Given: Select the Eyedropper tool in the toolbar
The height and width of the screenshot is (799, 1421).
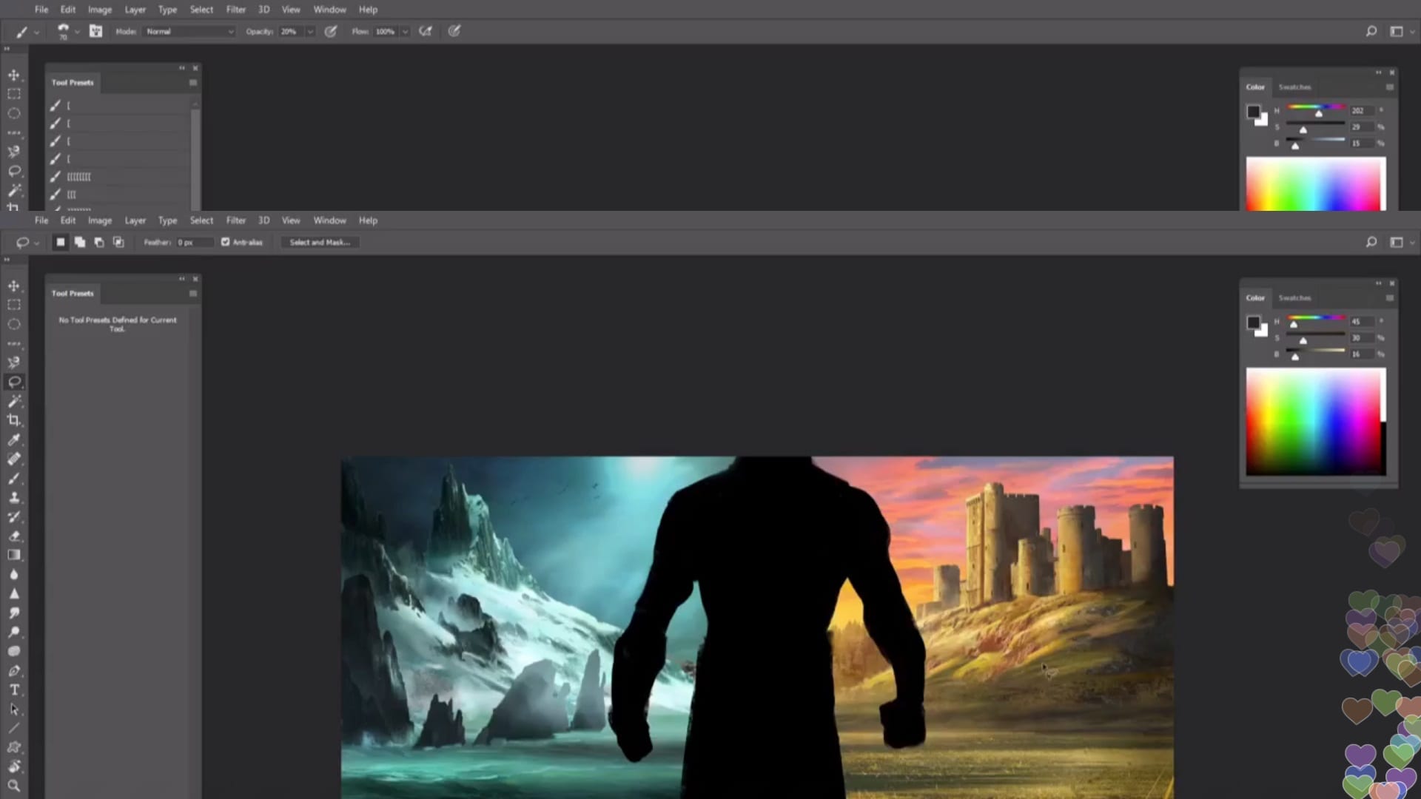Looking at the screenshot, I should (14, 439).
